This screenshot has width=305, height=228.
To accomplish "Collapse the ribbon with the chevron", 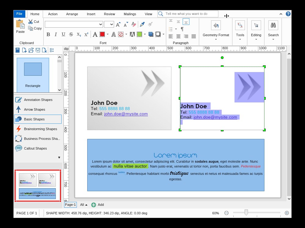I will coord(281,14).
